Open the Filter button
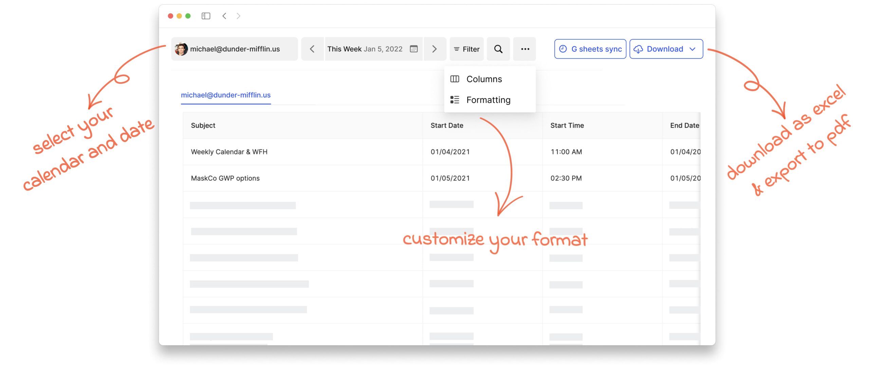The height and width of the screenshot is (367, 869). pos(467,49)
